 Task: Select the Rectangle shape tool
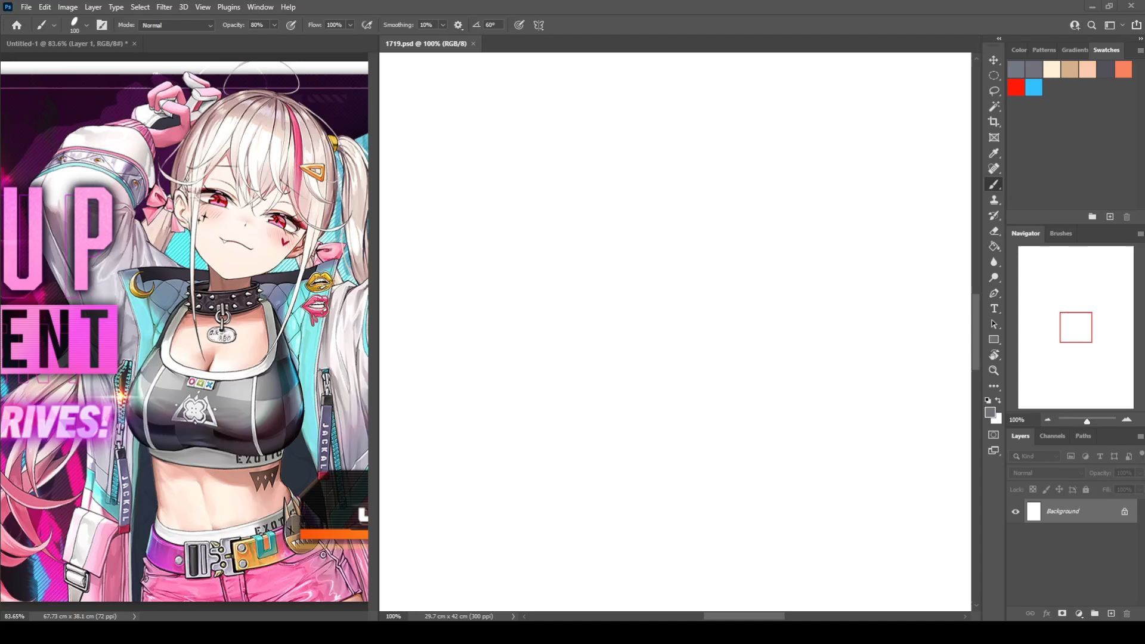994,340
